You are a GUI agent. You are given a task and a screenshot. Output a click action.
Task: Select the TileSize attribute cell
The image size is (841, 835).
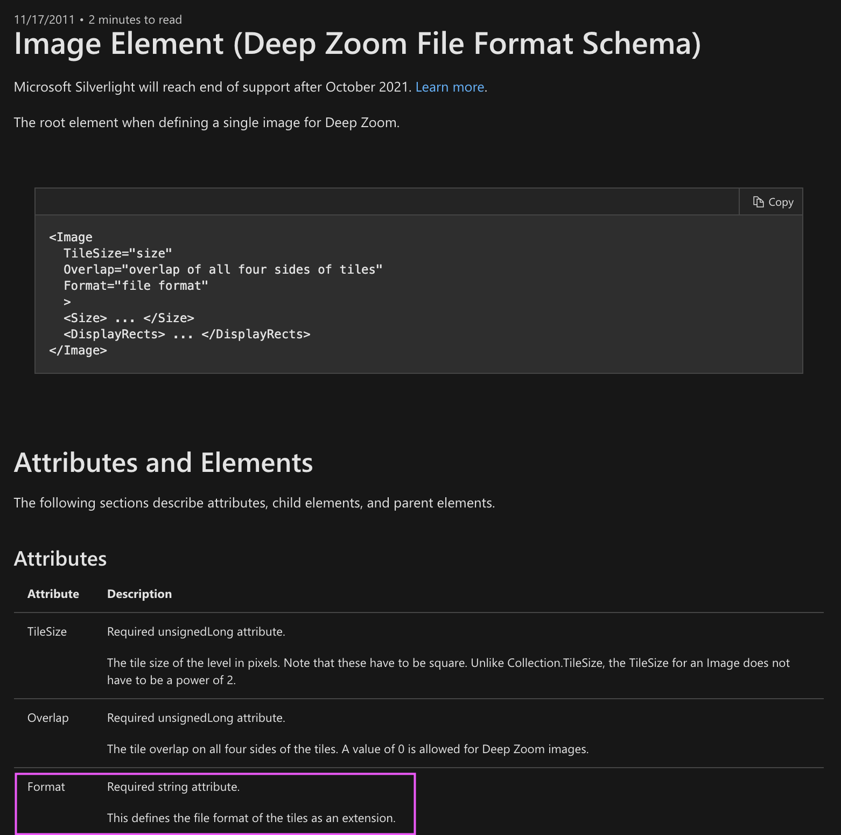point(47,631)
